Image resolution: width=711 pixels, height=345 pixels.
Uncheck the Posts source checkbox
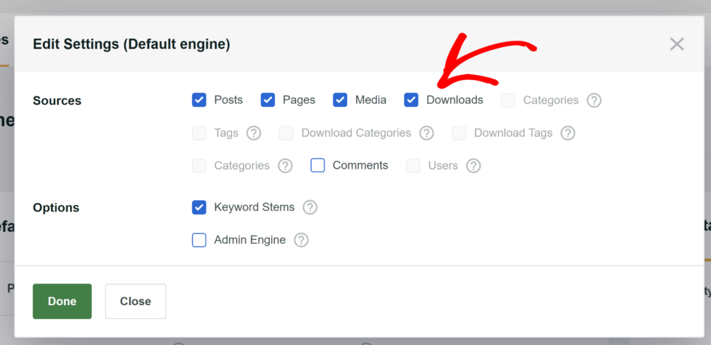(x=199, y=101)
